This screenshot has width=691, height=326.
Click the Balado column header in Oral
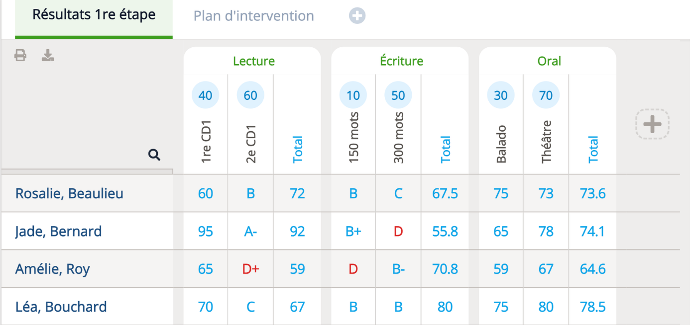tap(501, 144)
